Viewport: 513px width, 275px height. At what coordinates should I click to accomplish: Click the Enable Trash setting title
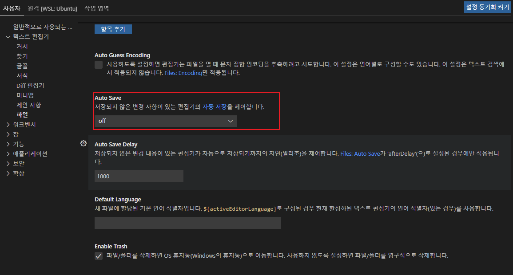point(111,246)
